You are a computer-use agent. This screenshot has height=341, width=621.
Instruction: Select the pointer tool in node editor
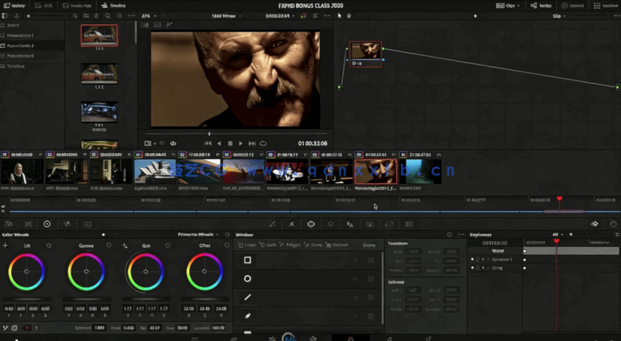[339, 16]
